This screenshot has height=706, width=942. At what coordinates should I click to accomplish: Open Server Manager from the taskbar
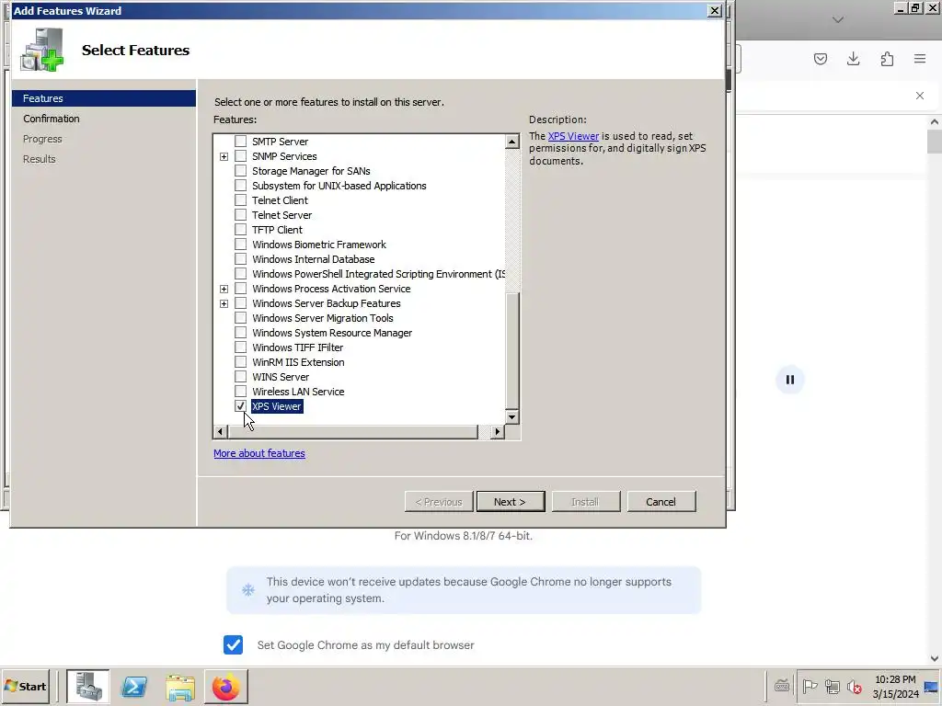[x=88, y=686]
